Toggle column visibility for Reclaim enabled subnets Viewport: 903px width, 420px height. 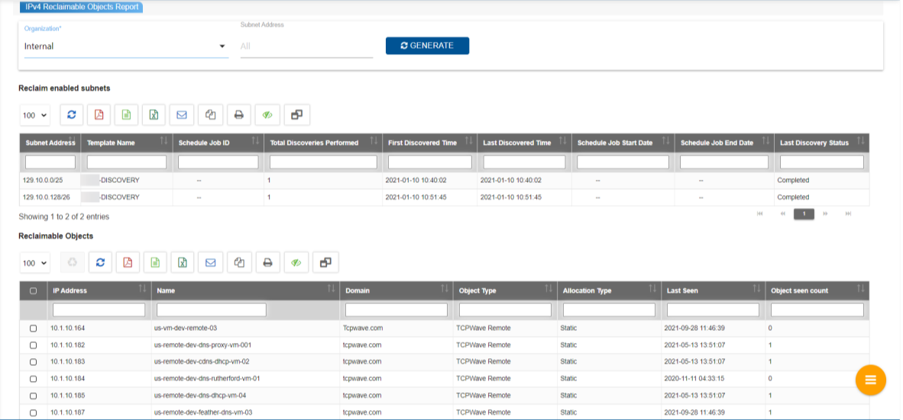[x=268, y=115]
